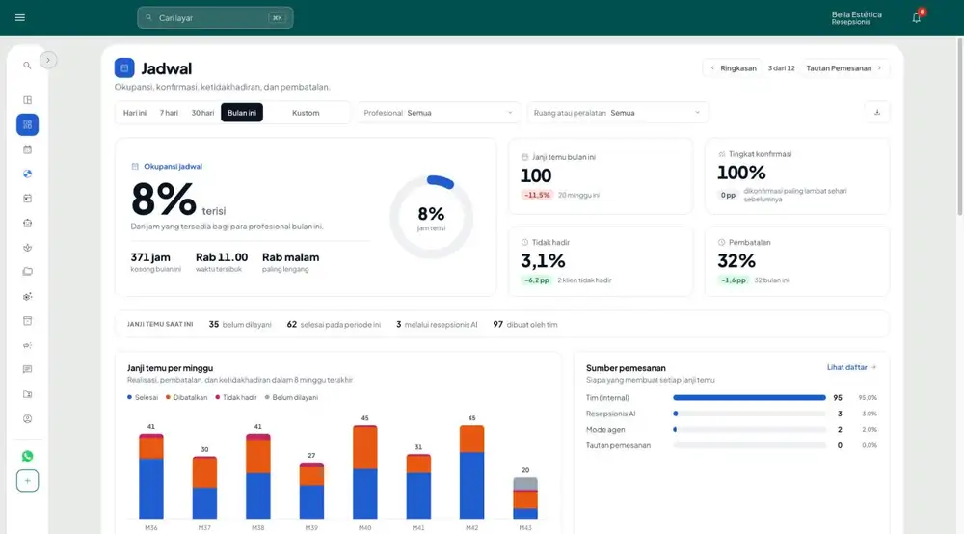Click the M36 bar in weekly chart
964x534 pixels.
pyautogui.click(x=150, y=476)
